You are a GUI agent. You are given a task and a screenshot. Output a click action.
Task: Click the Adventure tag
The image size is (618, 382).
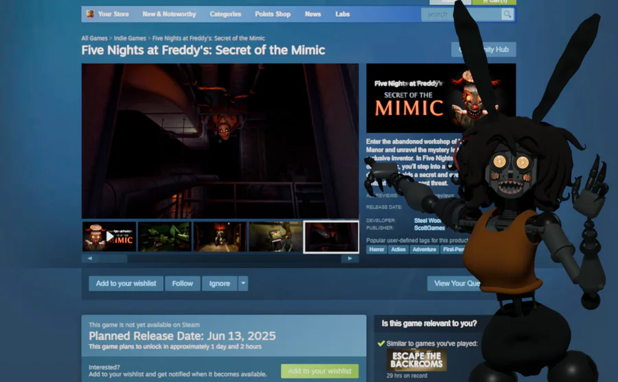tap(424, 249)
